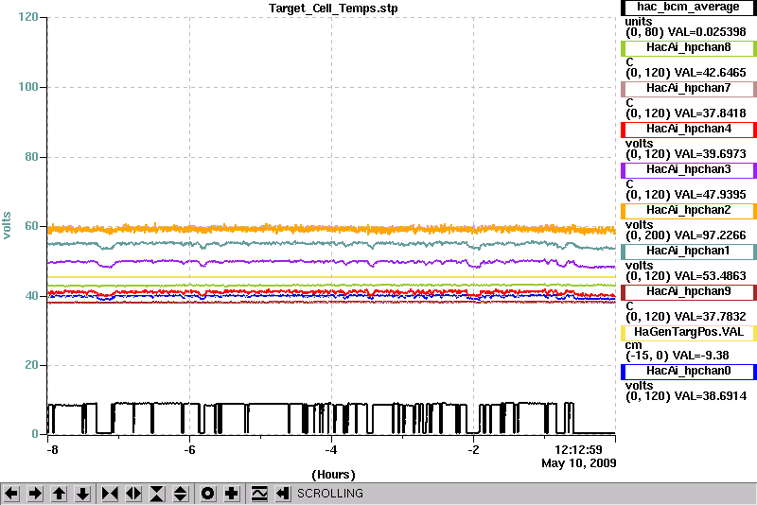The image size is (757, 505).
Task: Select the blue HacAi_hpchan0 legend entry
Action: pyautogui.click(x=689, y=372)
